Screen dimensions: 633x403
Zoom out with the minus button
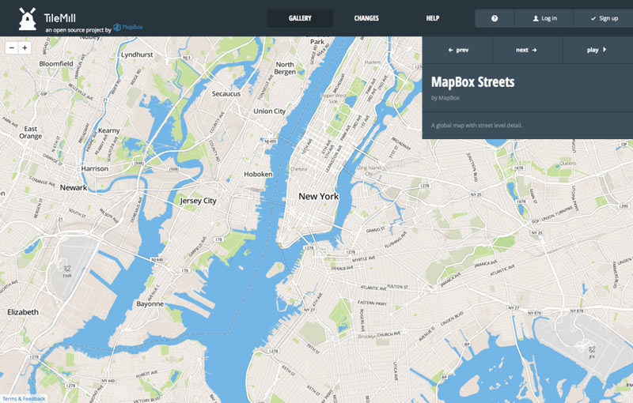pos(12,47)
